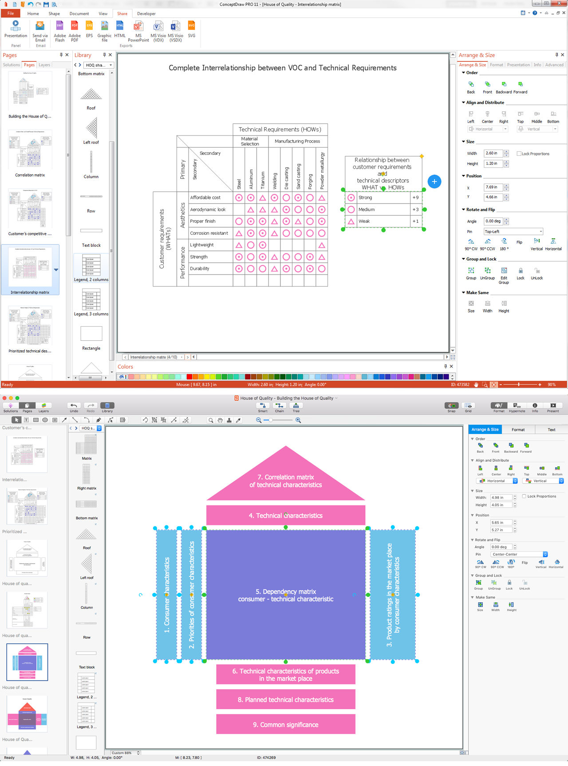The image size is (568, 766).
Task: Pick red swatch in Colors palette
Action: [189, 377]
